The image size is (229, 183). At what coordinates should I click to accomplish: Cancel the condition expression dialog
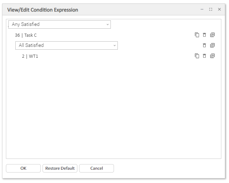[97, 168]
